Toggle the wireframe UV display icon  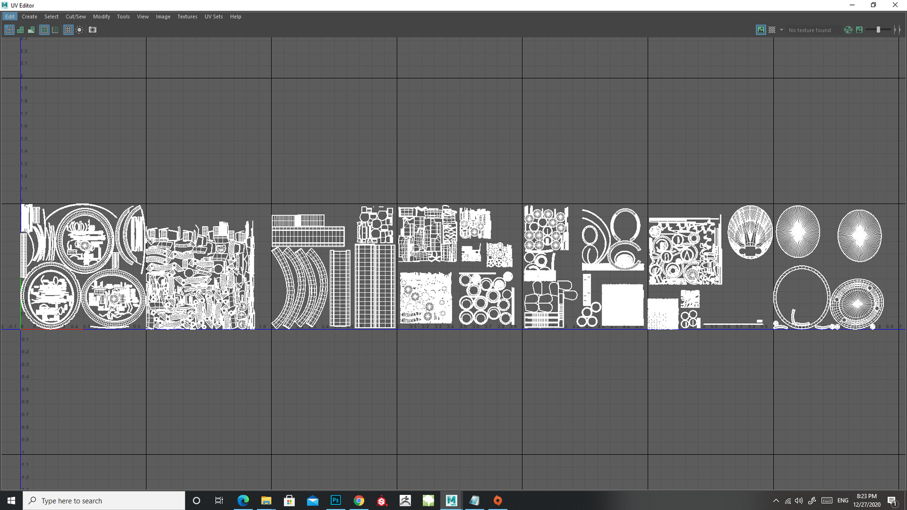[9, 30]
